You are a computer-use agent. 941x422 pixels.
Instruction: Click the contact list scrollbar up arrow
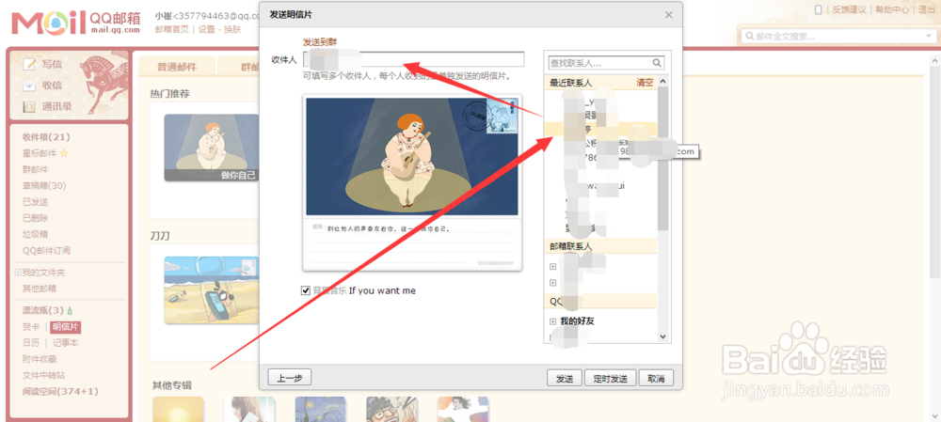663,82
